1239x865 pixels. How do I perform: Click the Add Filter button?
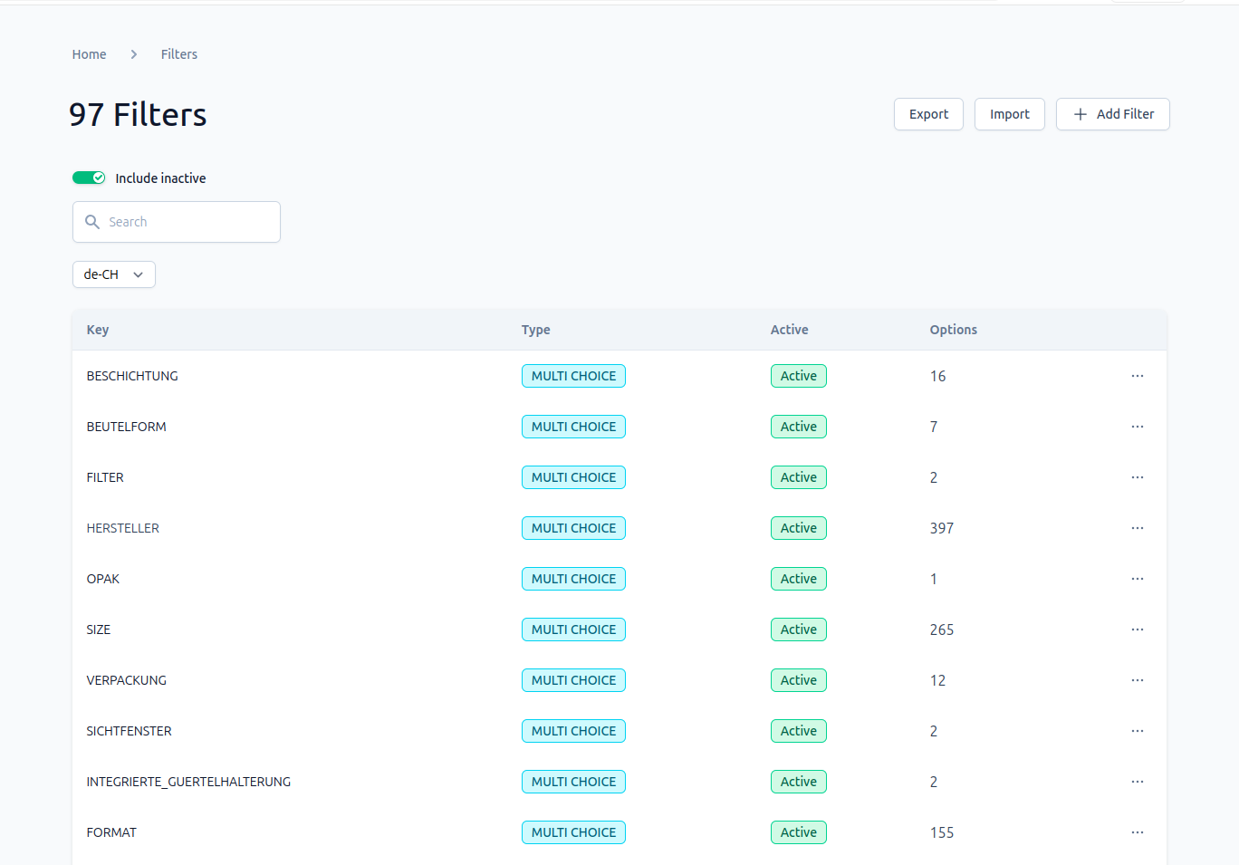(1113, 114)
